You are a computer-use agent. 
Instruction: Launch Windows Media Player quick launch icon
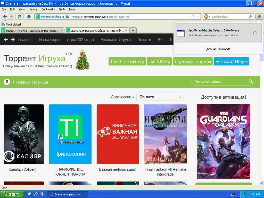42,194
